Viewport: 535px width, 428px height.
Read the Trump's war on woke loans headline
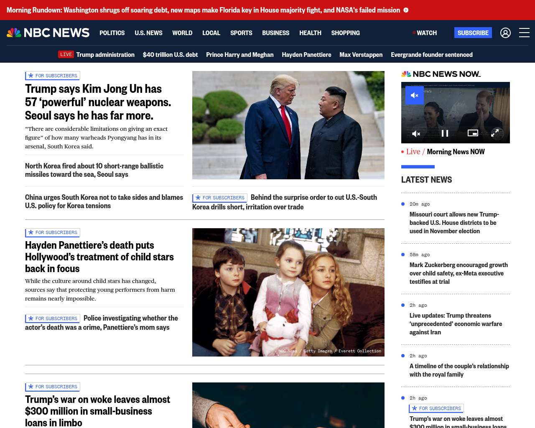tap(97, 411)
